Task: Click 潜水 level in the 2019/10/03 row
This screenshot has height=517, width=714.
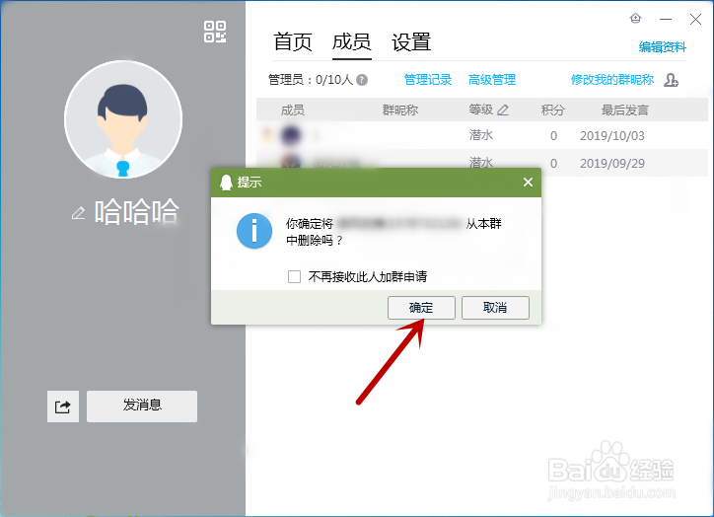Action: coord(481,135)
